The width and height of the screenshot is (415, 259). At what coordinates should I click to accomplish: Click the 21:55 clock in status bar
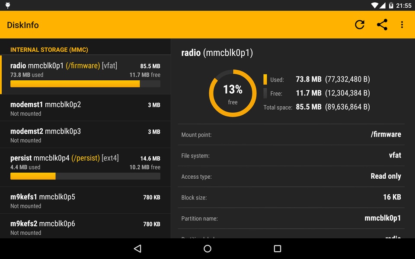pos(404,6)
